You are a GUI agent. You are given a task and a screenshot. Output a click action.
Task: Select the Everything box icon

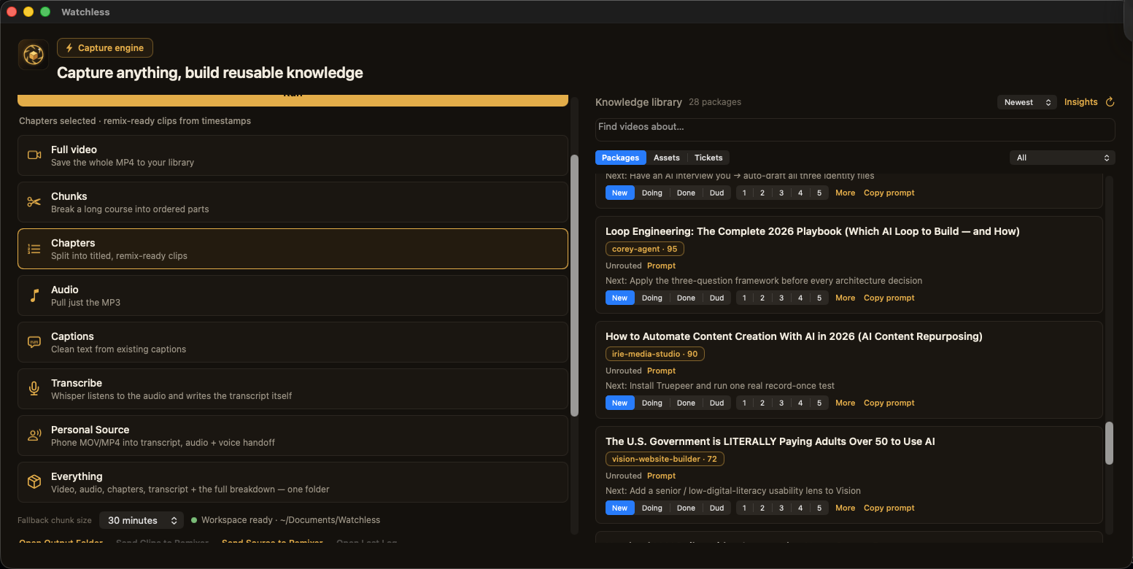click(x=34, y=482)
